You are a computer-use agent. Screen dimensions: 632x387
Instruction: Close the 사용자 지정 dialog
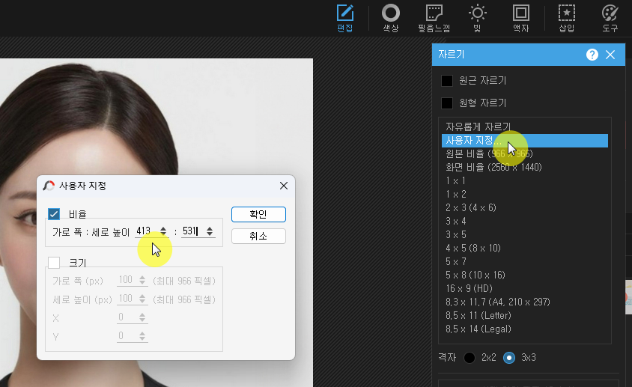click(x=284, y=186)
